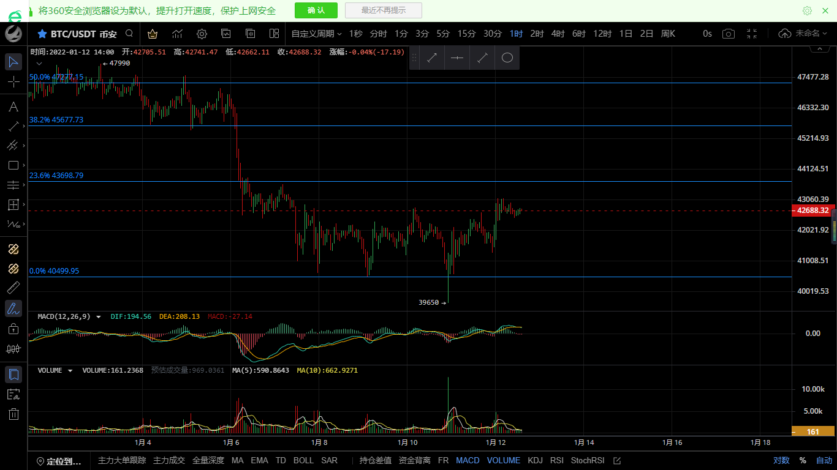This screenshot has width=837, height=470.
Task: Click the lower gold magnet tool icon
Action: 13,269
